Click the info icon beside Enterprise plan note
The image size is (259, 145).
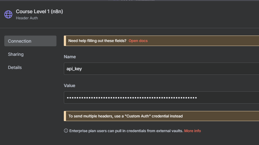(x=66, y=131)
